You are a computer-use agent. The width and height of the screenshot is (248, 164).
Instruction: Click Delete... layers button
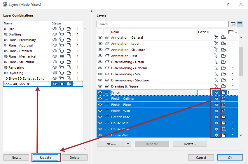point(190,144)
